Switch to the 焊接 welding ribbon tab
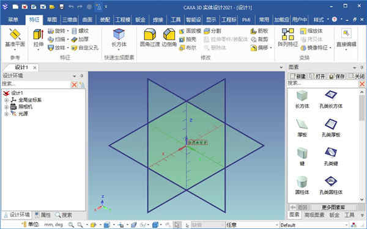367x229 pixels. pos(158,20)
